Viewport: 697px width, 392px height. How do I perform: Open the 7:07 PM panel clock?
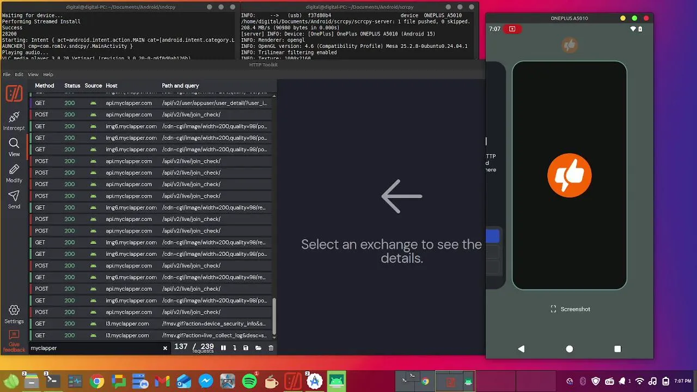pyautogui.click(x=683, y=381)
